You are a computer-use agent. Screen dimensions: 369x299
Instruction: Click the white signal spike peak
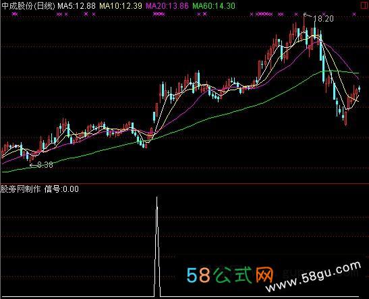(157, 199)
